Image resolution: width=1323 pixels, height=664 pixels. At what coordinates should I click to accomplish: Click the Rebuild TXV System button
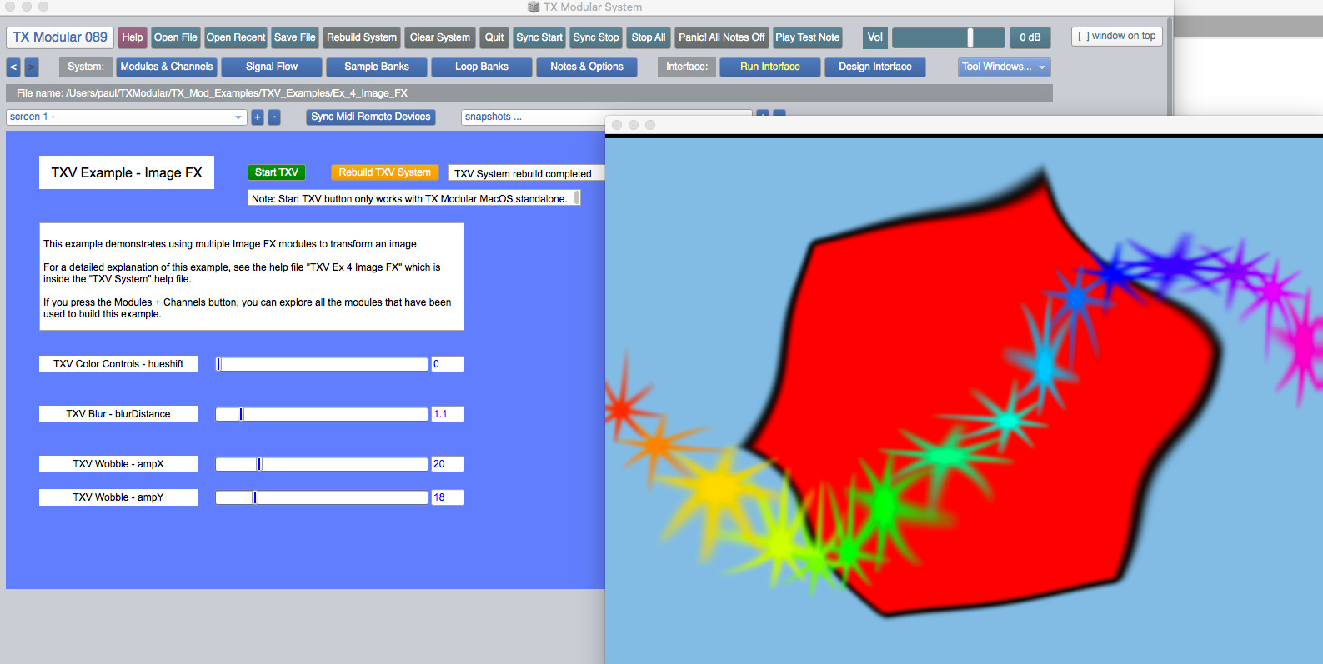click(x=384, y=172)
